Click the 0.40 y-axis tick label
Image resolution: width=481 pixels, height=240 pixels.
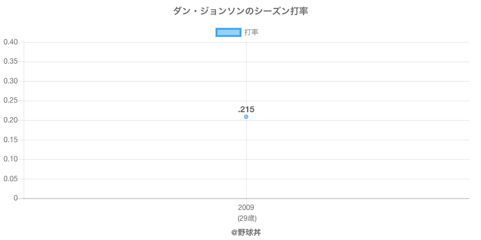10,42
